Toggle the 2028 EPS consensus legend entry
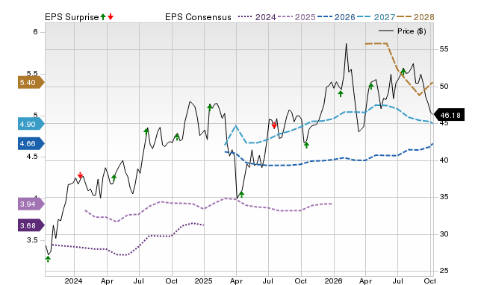Viewport: 478px width, 285px height. tap(415, 17)
